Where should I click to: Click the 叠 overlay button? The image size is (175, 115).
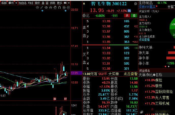click(43, 3)
